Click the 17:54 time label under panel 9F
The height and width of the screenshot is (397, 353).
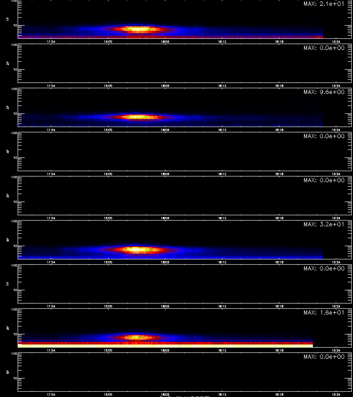pyautogui.click(x=51, y=394)
